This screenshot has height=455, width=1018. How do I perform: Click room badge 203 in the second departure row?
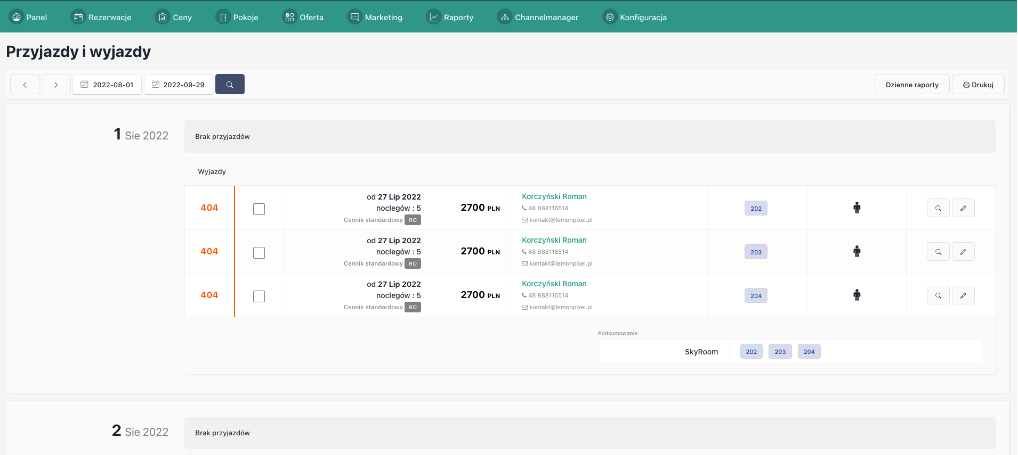click(756, 252)
